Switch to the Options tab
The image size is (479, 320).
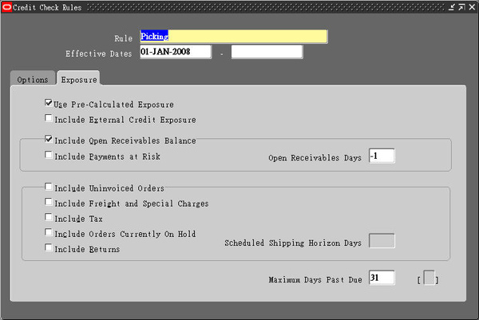(x=33, y=78)
